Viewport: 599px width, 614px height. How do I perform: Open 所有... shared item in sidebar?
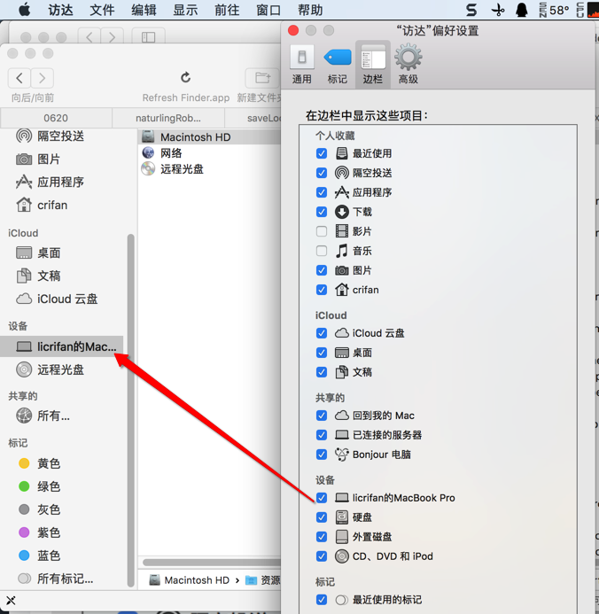tap(43, 416)
